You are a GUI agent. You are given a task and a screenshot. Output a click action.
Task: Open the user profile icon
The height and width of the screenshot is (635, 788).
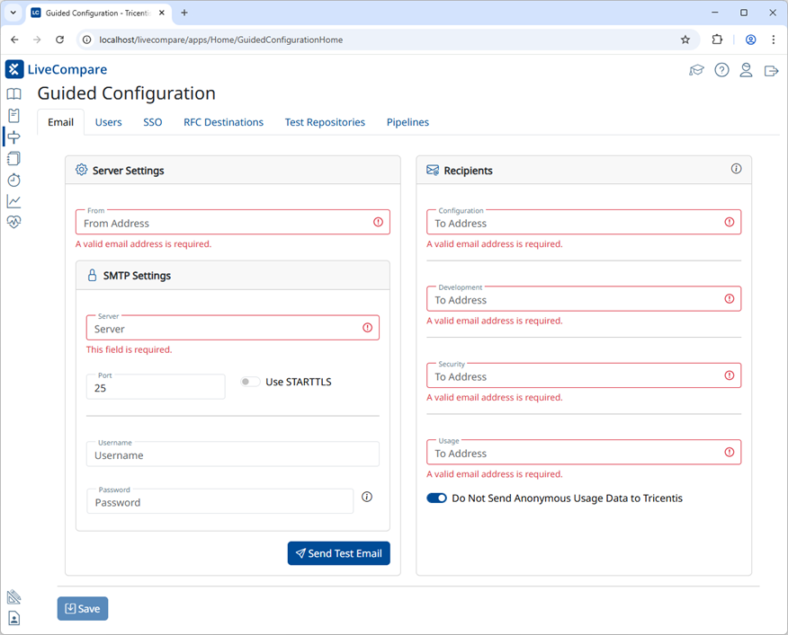point(746,69)
